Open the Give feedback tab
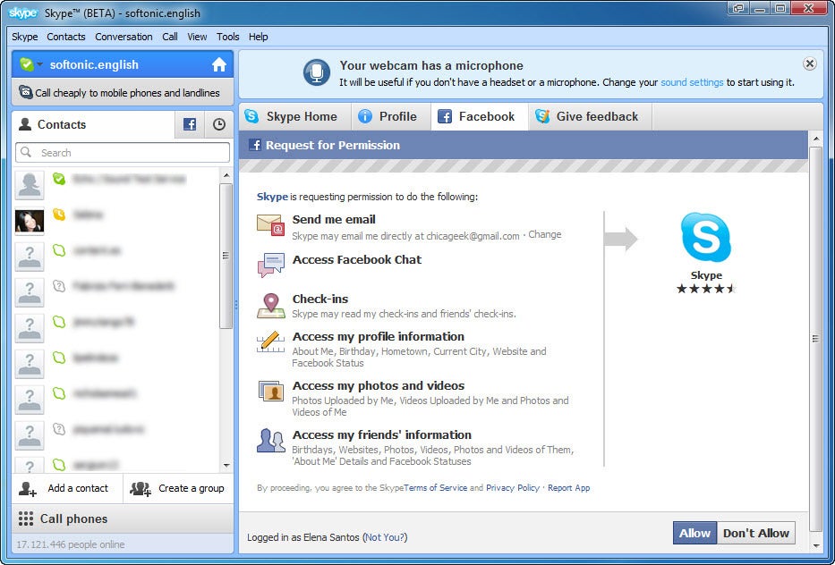 pyautogui.click(x=590, y=116)
